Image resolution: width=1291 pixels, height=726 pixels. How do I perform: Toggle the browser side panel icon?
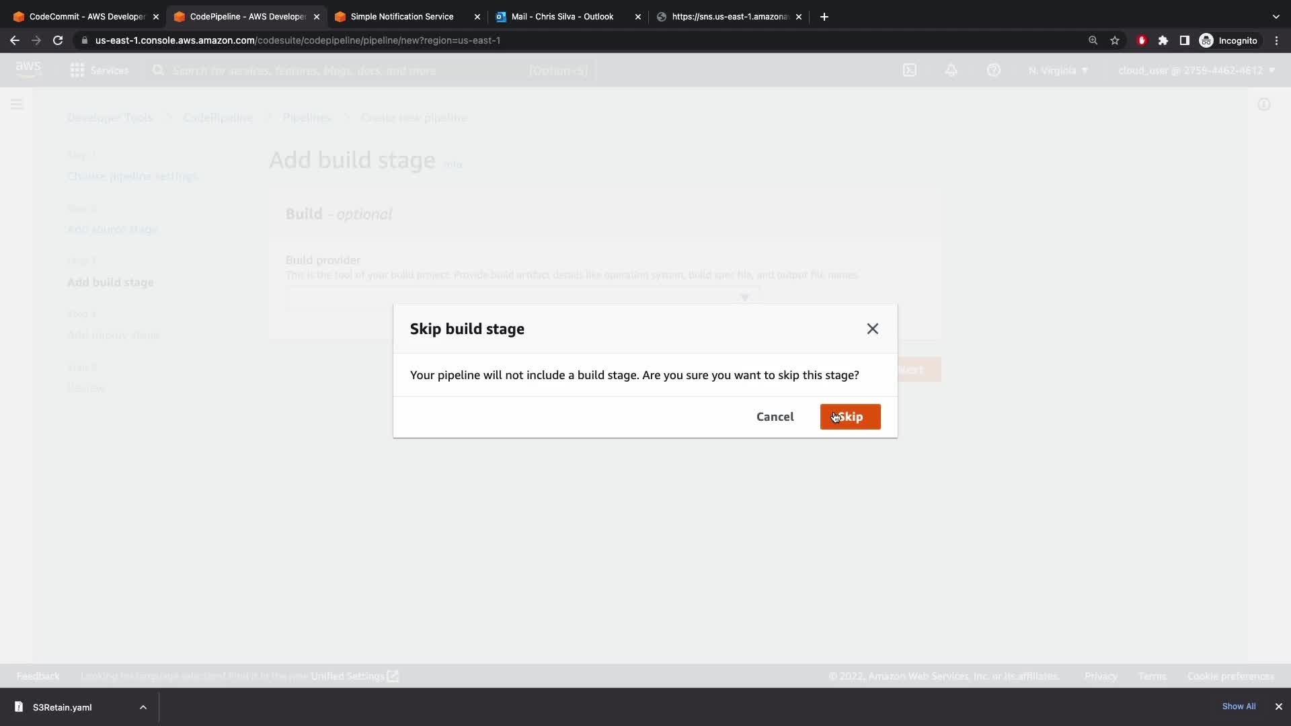click(1185, 40)
